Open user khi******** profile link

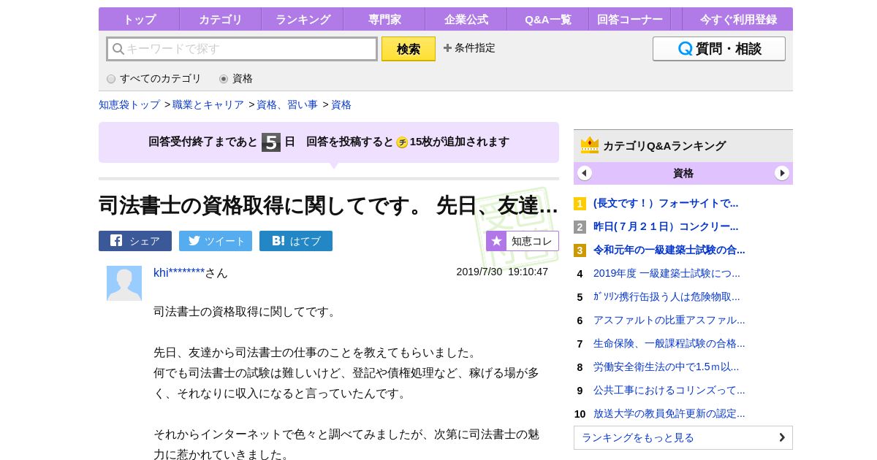[x=179, y=272]
